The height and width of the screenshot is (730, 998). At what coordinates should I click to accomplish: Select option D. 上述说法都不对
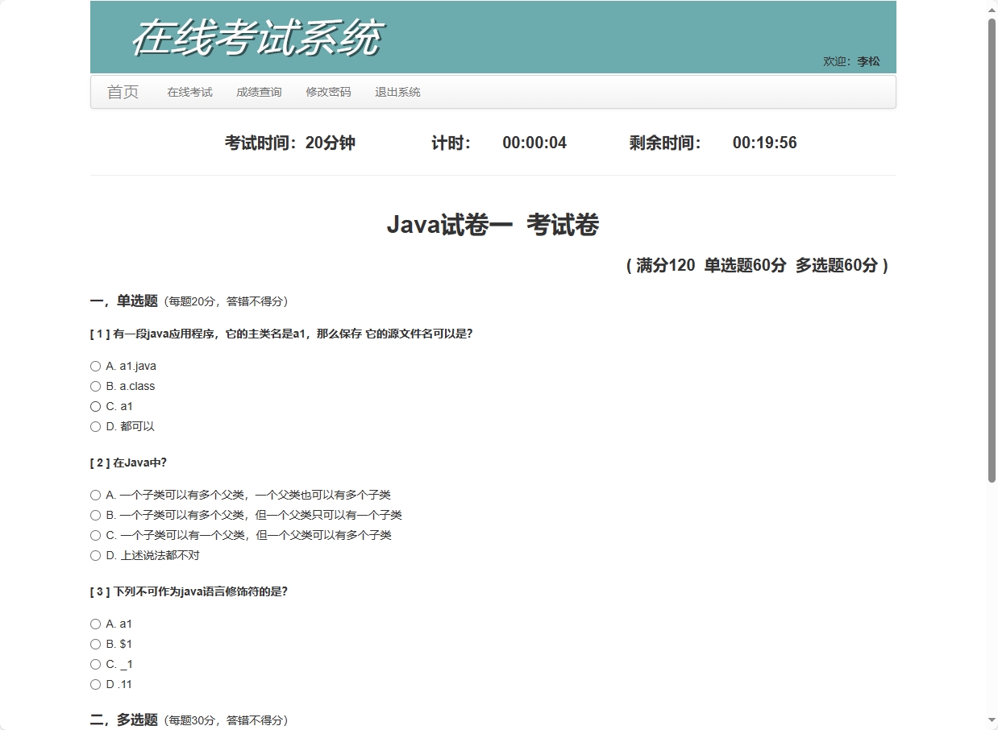click(x=95, y=556)
